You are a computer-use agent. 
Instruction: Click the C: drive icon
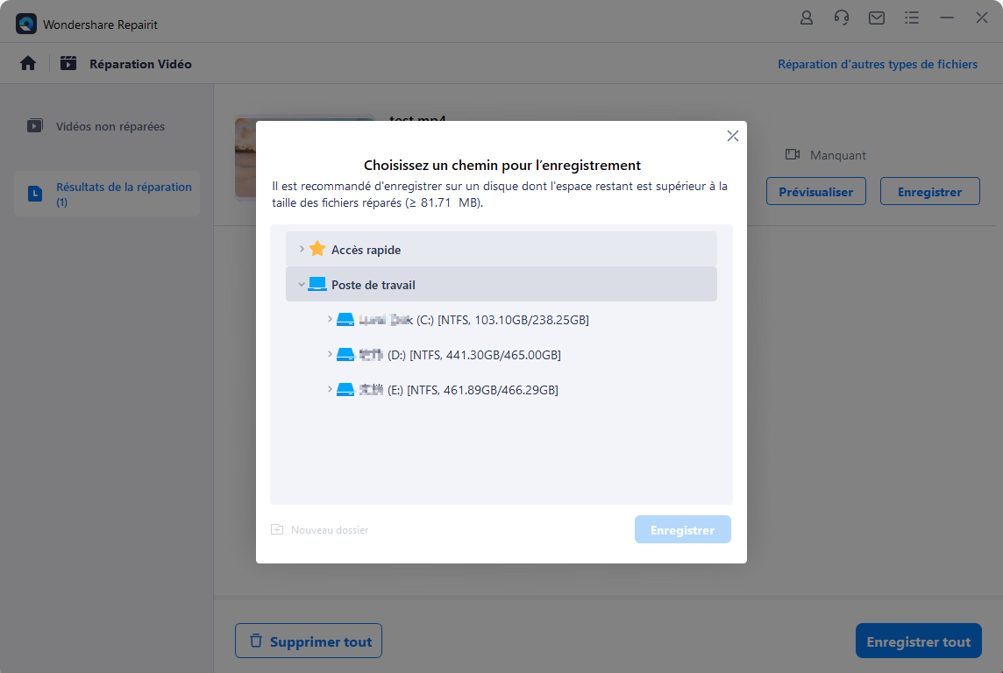tap(345, 320)
